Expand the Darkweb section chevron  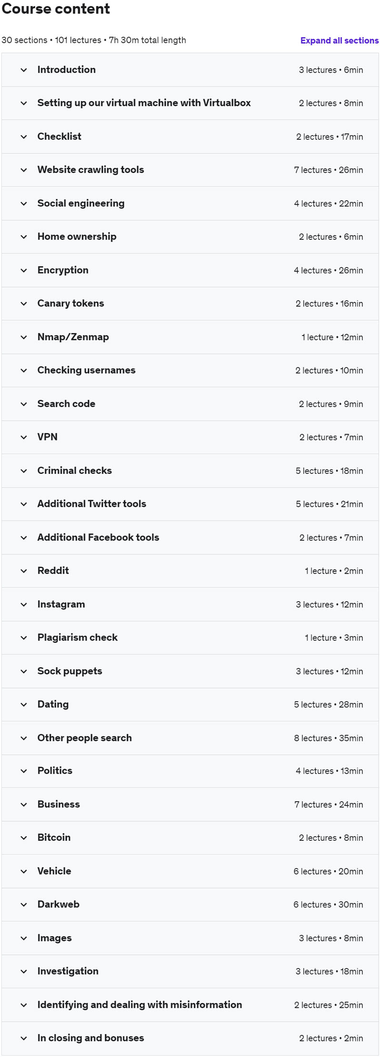24,904
